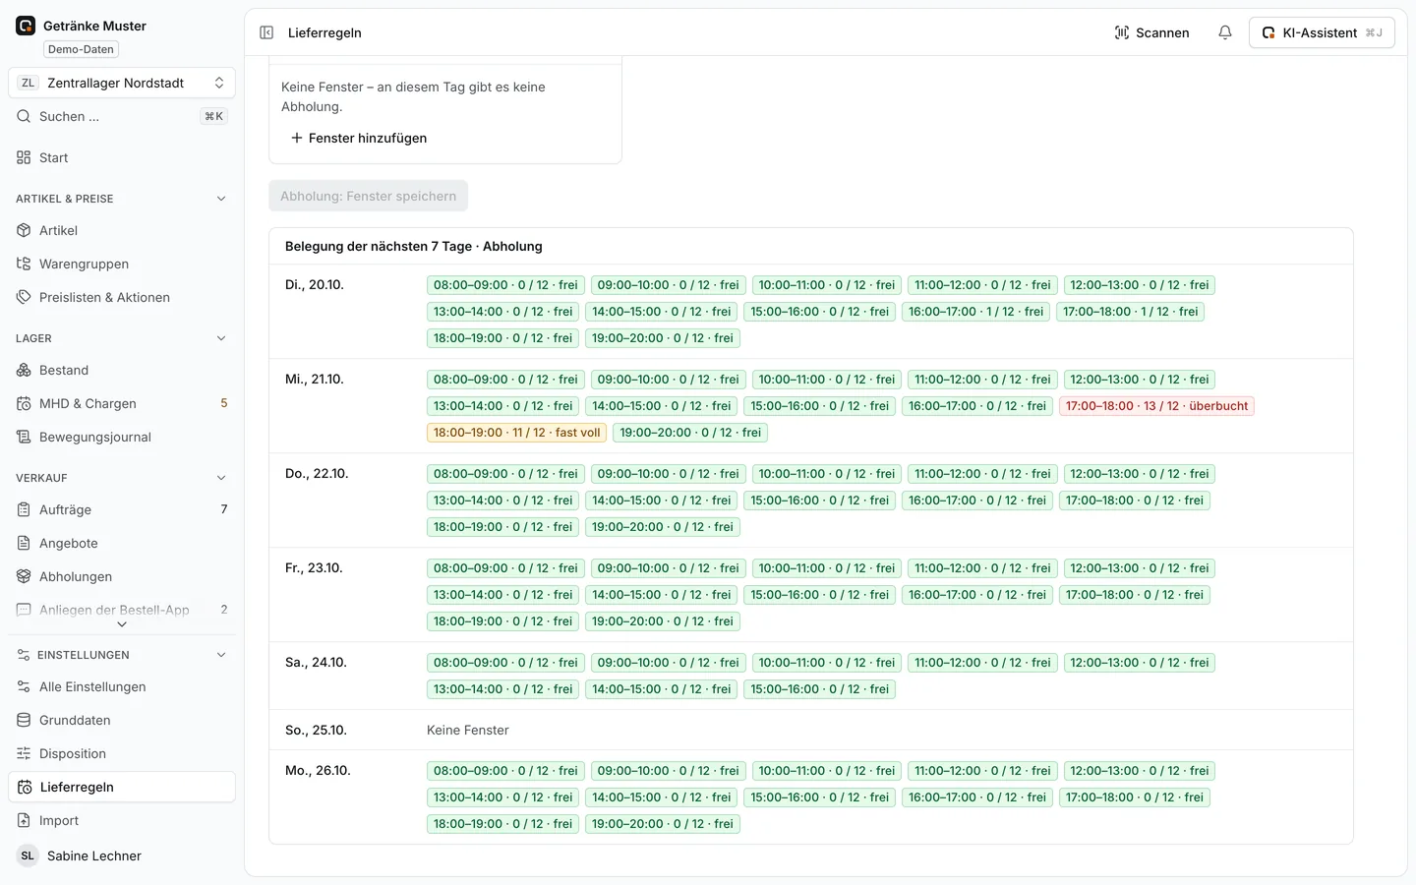
Task: Open the Disposition sliders icon
Action: point(24,753)
